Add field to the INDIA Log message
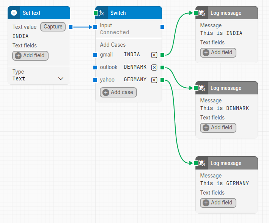The width and height of the screenshot is (269, 223). click(218, 52)
